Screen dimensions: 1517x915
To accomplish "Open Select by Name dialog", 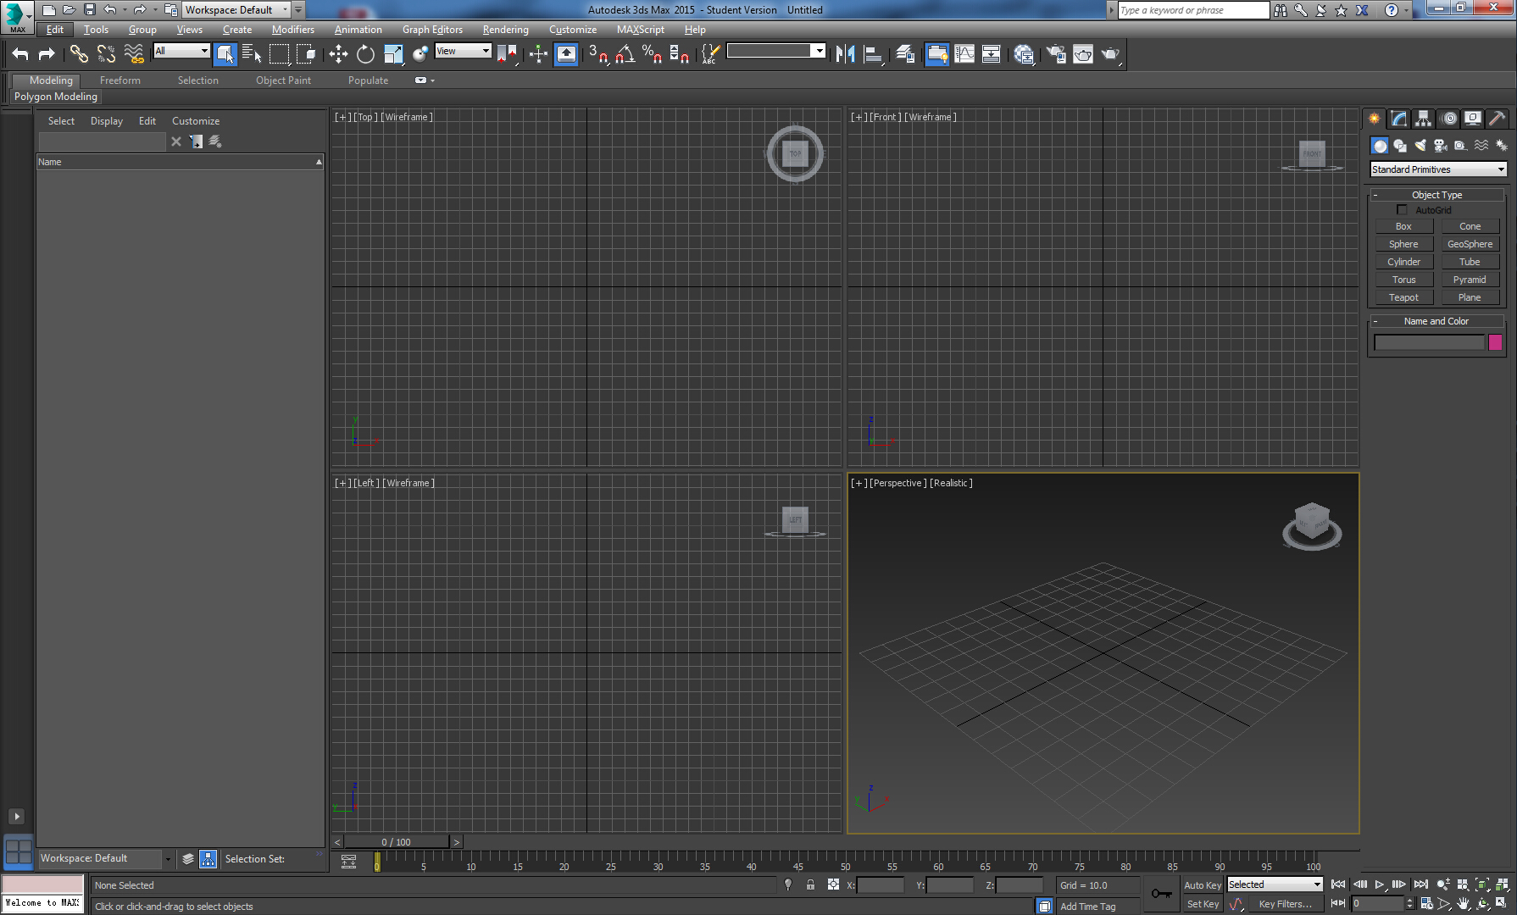I will pyautogui.click(x=252, y=54).
